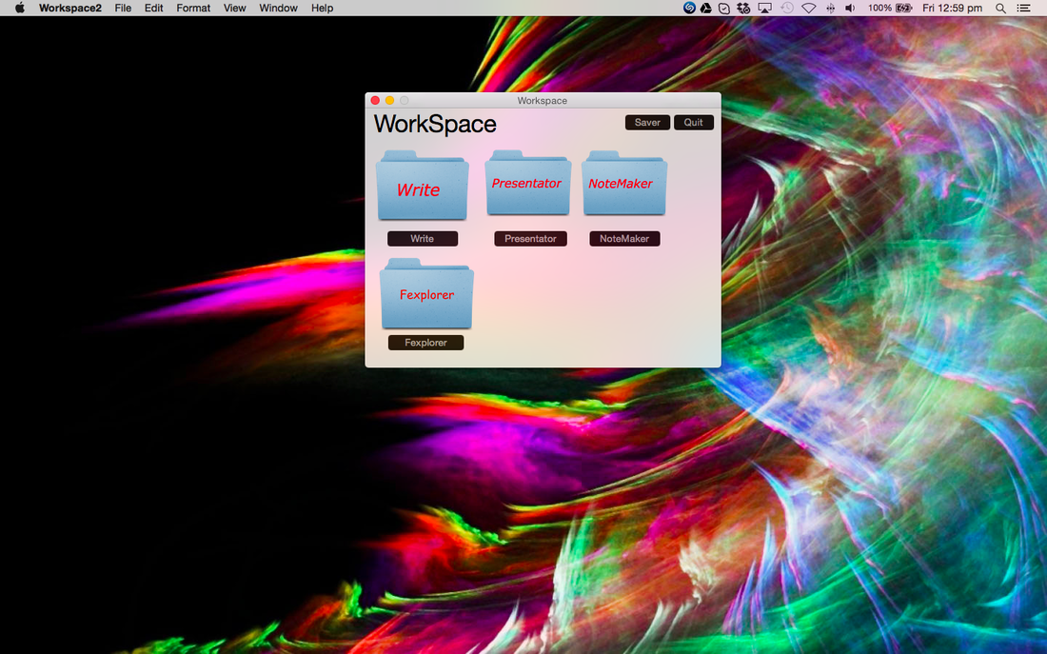Click the Time Machine status icon

pyautogui.click(x=787, y=8)
